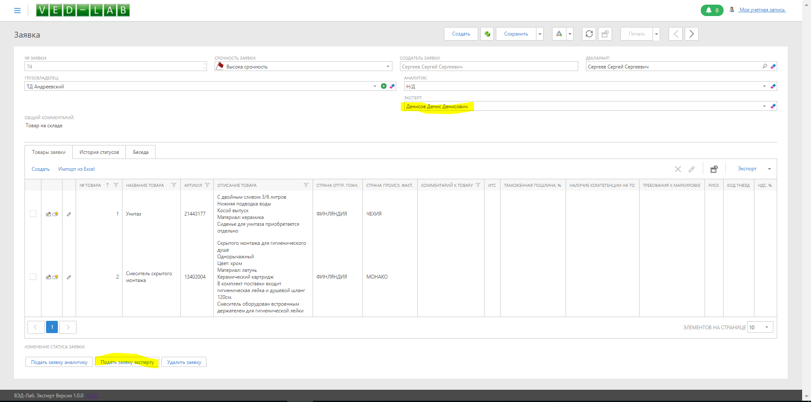Edit selected goods with toolbar pencil icon
This screenshot has height=402, width=811.
coord(691,169)
